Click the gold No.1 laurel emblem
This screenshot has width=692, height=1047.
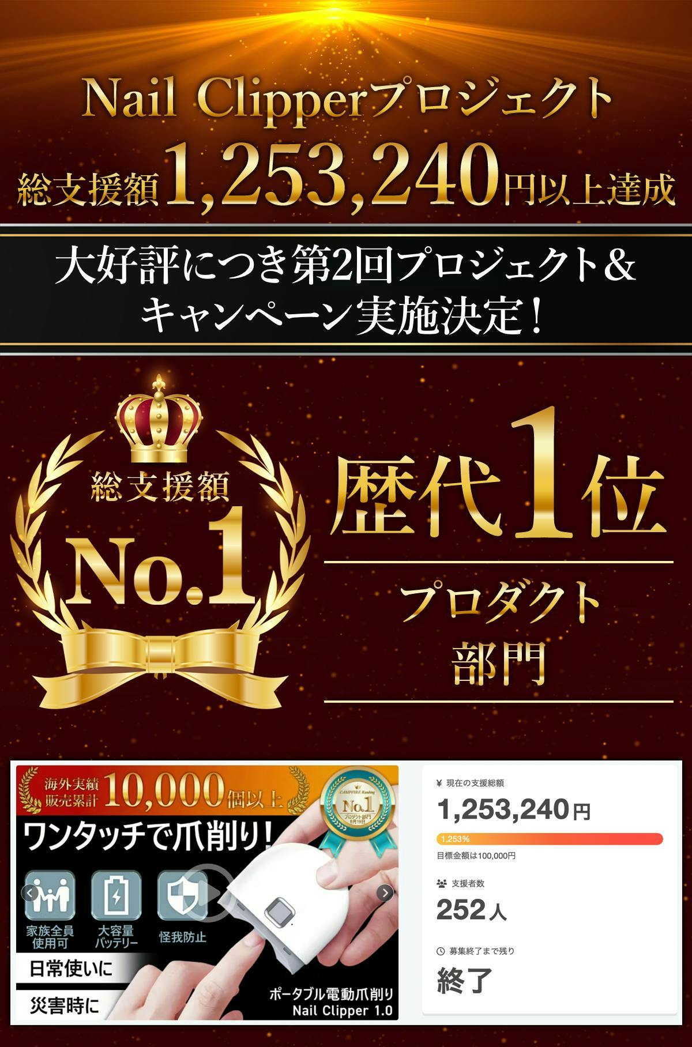pyautogui.click(x=157, y=542)
